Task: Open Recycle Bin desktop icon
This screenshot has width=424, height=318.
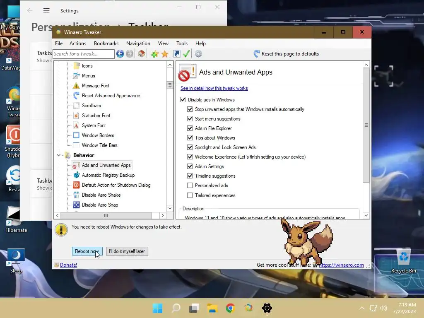Action: pos(403,261)
